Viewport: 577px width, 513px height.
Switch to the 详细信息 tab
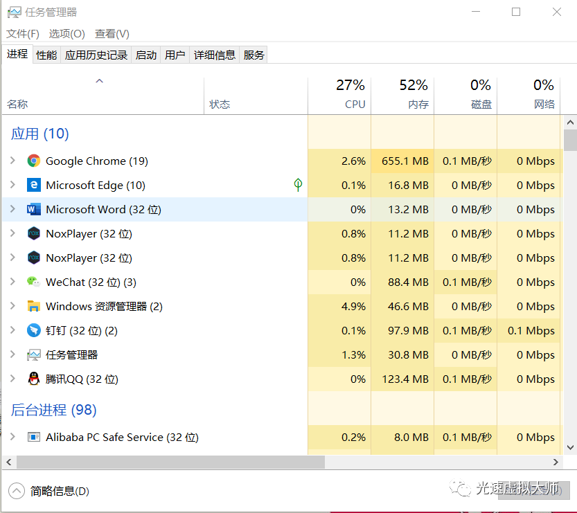click(215, 55)
